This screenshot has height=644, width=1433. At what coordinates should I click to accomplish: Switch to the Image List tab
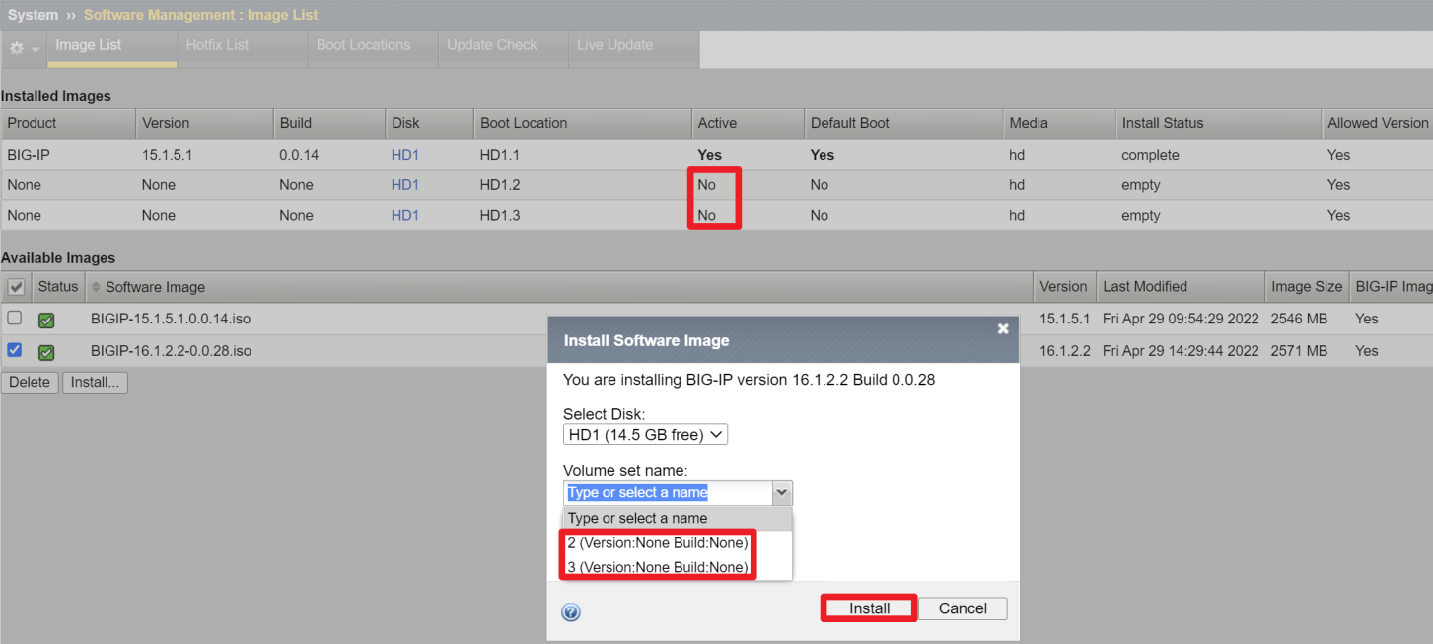(112, 46)
